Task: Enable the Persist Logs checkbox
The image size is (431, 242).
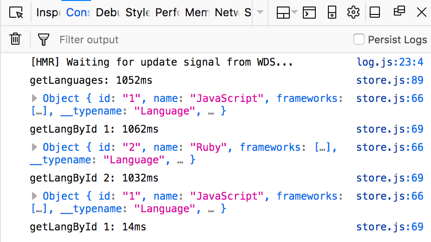Action: tap(359, 39)
